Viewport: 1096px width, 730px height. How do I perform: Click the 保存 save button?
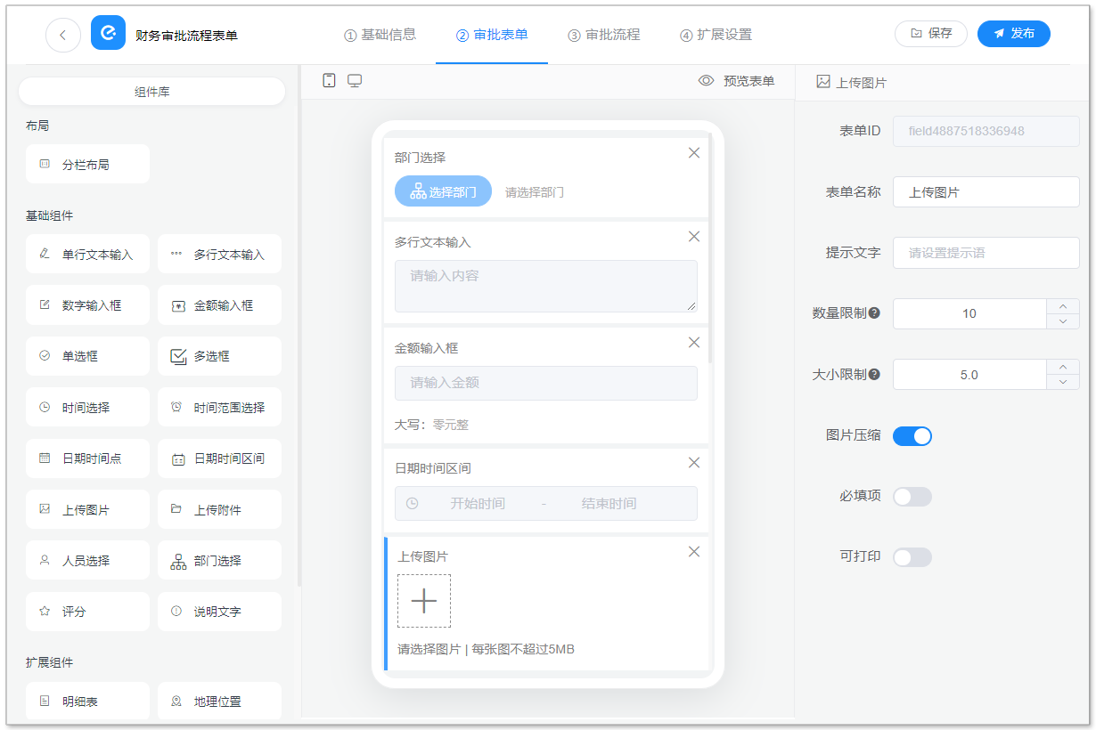click(x=930, y=34)
